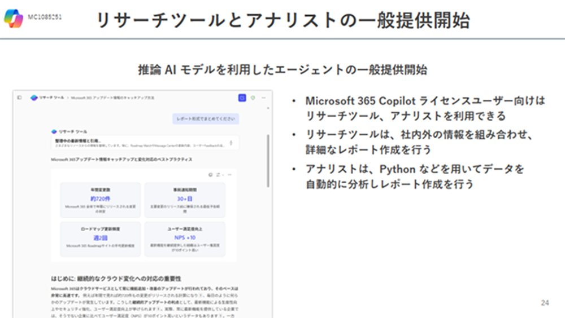
Task: Click the heading 'はじめに: 継続的なクラウド変化への対応の重要性'
Action: coord(116,279)
